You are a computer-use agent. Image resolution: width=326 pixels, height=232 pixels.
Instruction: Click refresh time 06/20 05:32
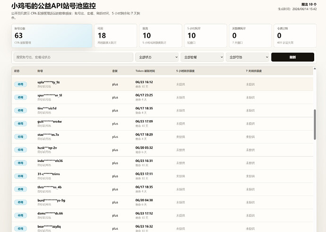coord(144,148)
